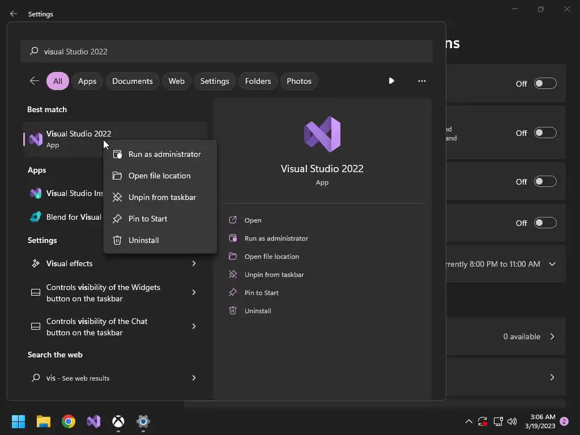The image size is (580, 435).
Task: Switch to the Photos search filter
Action: [x=299, y=81]
